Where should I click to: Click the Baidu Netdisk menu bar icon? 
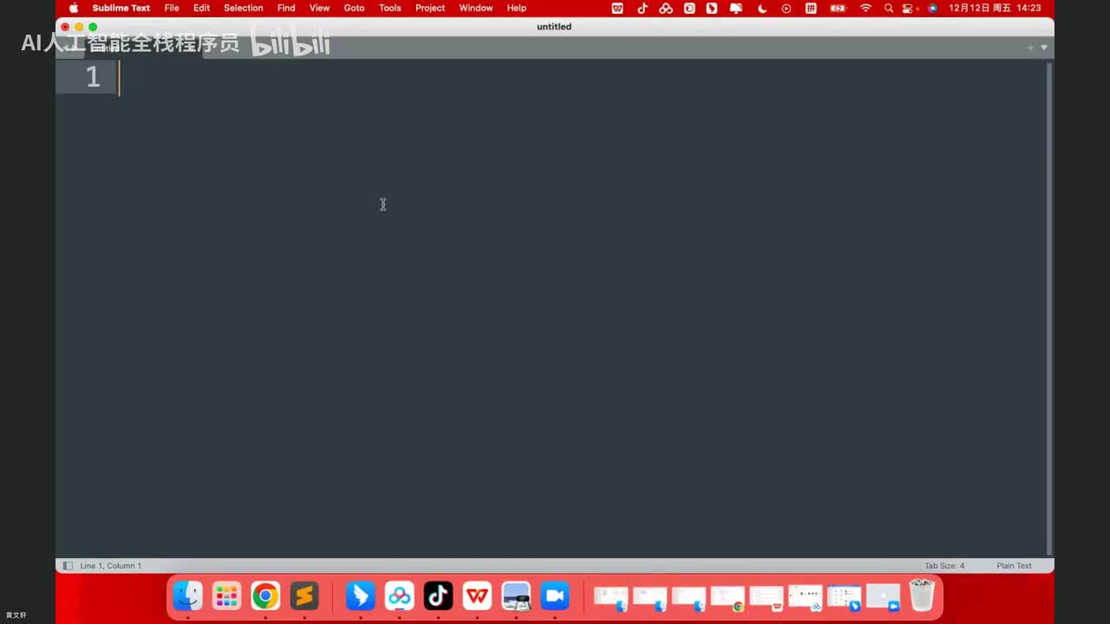(666, 8)
